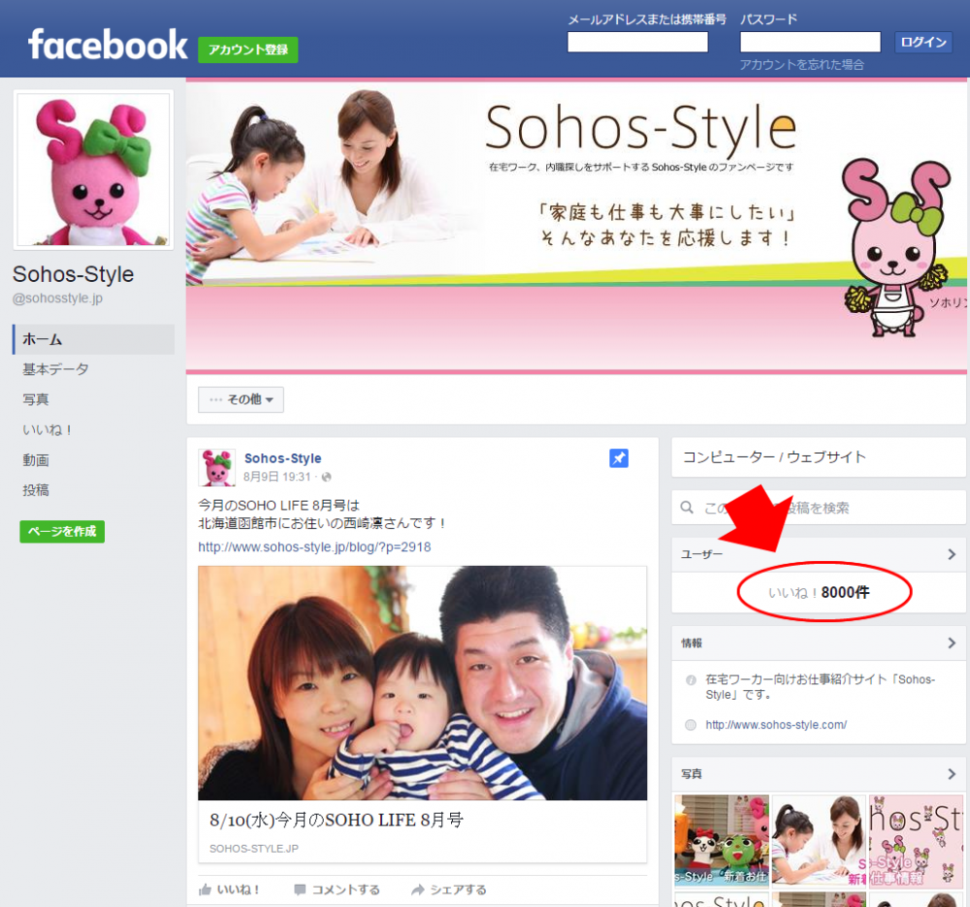Open 基本データ in the sidebar

[x=55, y=369]
